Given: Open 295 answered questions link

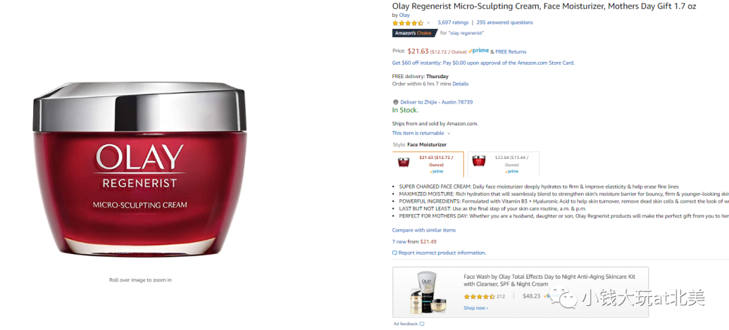Looking at the screenshot, I should click(x=504, y=22).
